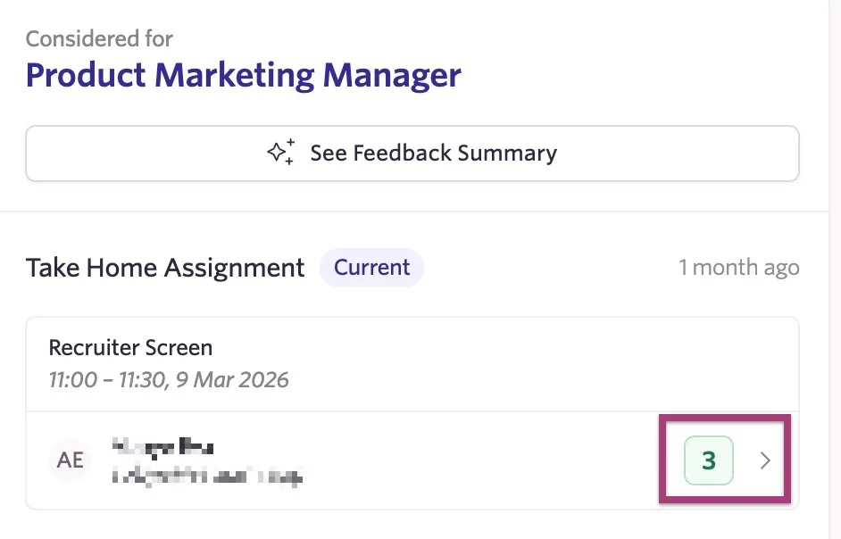Click the Recruiter Screen interview title
841x539 pixels.
pos(130,348)
